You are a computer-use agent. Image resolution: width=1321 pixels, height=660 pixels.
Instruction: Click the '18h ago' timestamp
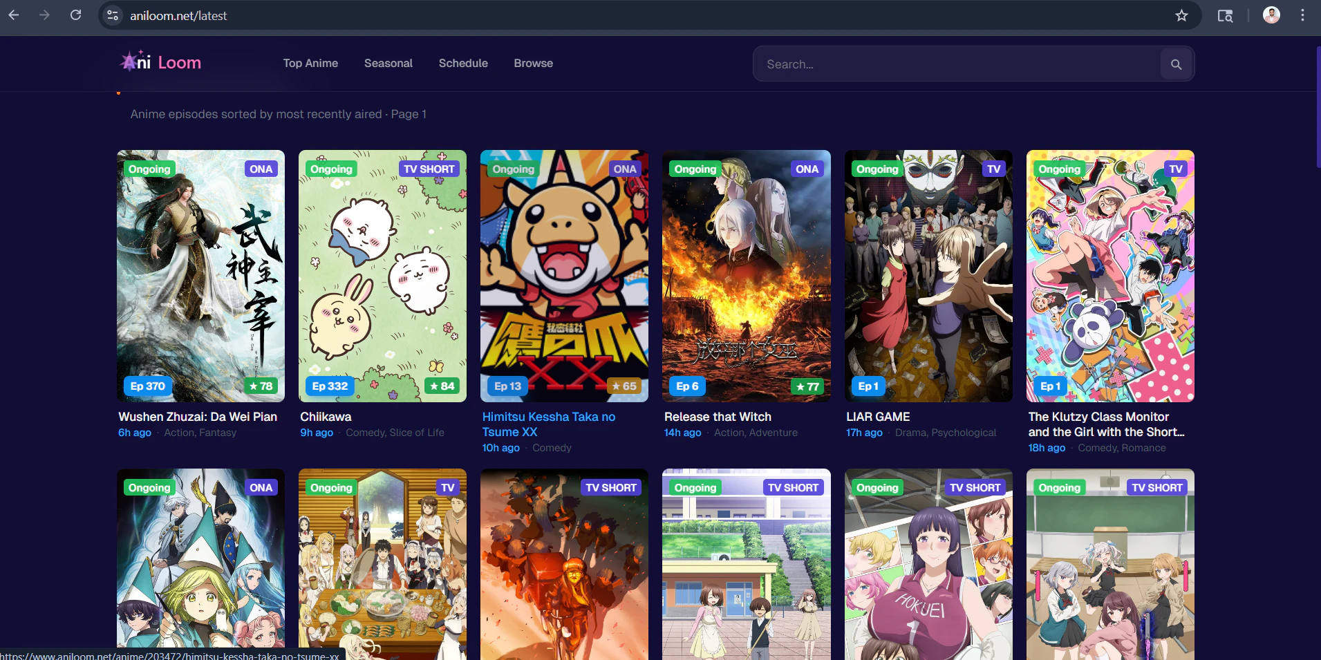pyautogui.click(x=1047, y=448)
